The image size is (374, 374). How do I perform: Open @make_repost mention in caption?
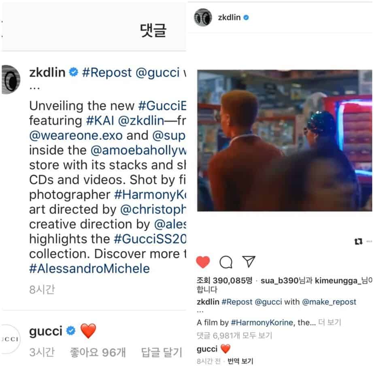point(329,302)
